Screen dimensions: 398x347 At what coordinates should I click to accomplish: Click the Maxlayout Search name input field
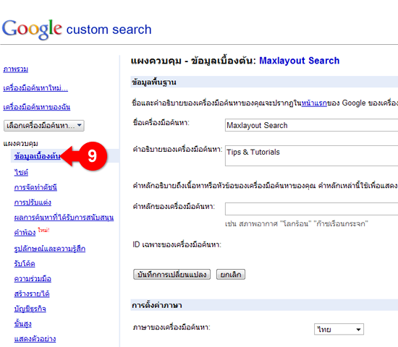coord(311,125)
